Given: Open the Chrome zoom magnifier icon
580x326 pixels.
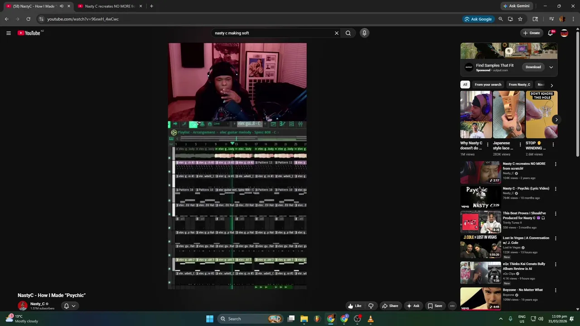Looking at the screenshot, I should (501, 19).
